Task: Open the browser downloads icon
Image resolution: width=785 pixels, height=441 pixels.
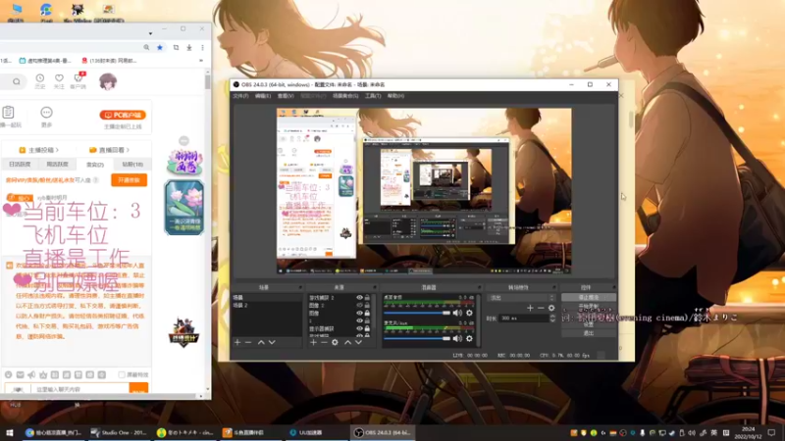Action: click(x=189, y=47)
